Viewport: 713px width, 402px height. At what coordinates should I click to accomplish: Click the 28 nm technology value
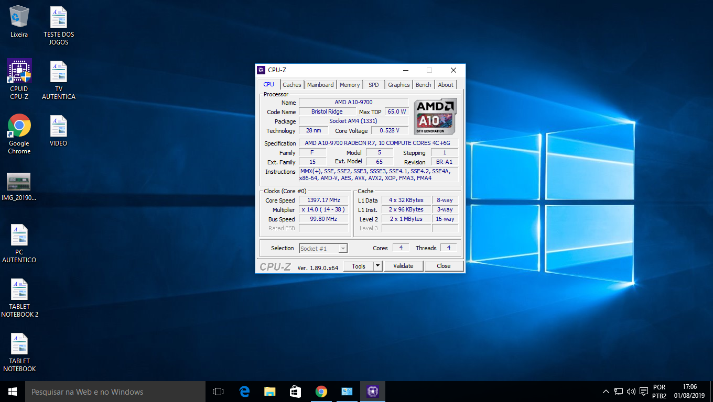[x=314, y=130]
